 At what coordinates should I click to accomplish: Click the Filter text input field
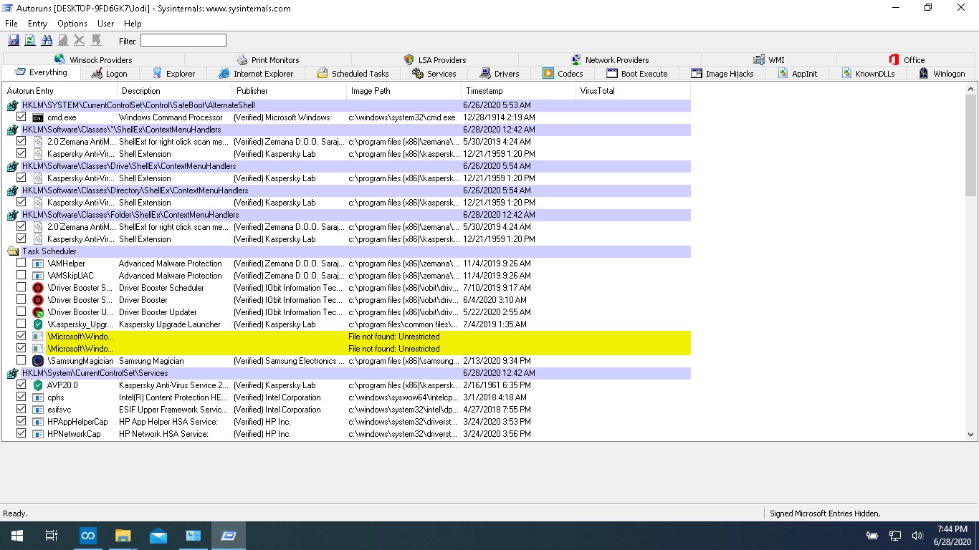click(183, 41)
